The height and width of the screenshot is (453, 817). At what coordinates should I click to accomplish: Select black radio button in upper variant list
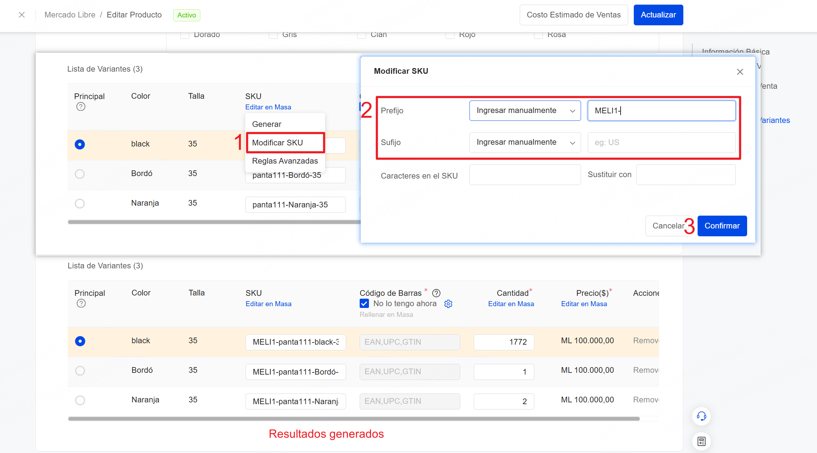coord(80,144)
